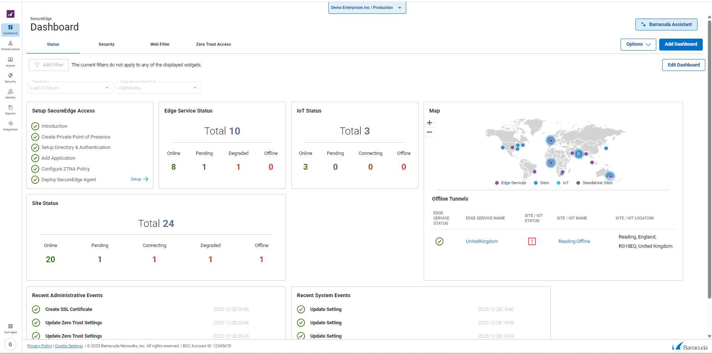Open the UnitedKingdom edge service link
The width and height of the screenshot is (712, 354).
[x=482, y=241]
